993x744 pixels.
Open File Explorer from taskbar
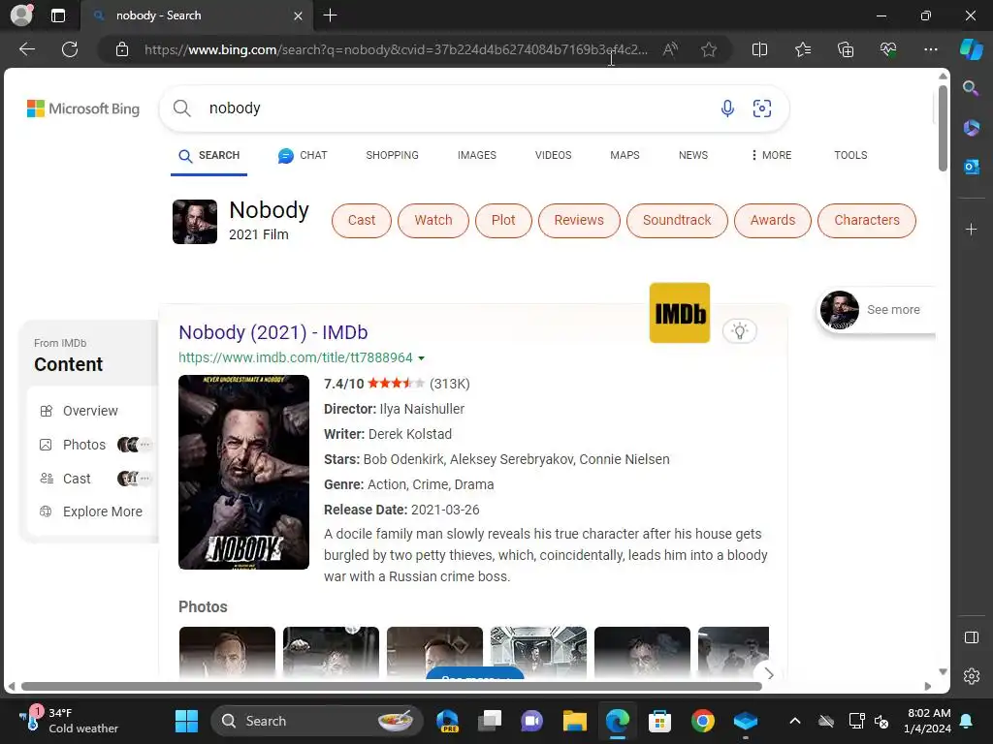click(x=574, y=721)
